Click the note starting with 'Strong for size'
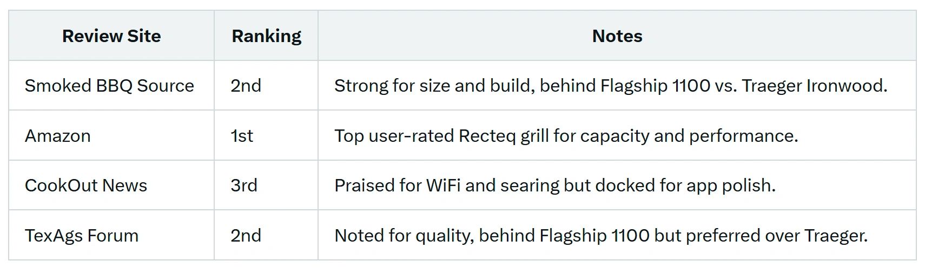Image resolution: width=925 pixels, height=268 pixels. click(610, 86)
